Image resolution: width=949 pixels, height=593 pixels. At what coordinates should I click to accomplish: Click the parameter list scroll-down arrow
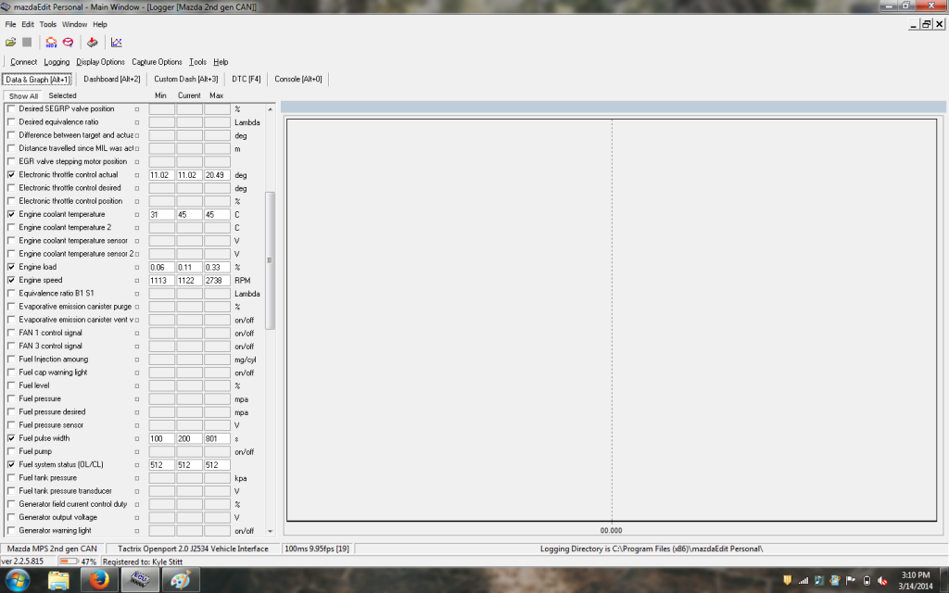pos(270,531)
